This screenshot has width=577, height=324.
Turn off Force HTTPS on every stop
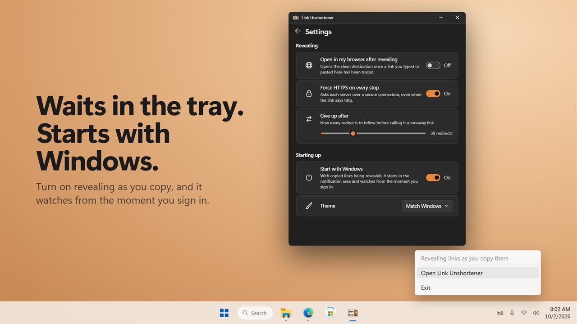point(433,94)
